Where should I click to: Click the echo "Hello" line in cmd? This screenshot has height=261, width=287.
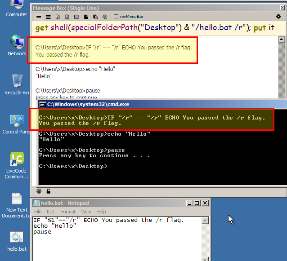(94, 134)
